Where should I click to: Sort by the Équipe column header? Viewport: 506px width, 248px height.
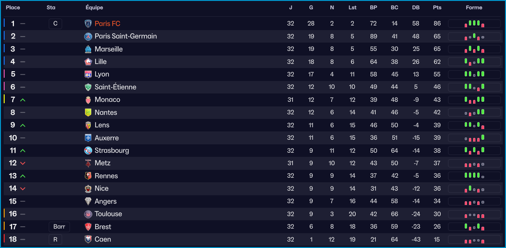click(x=95, y=7)
